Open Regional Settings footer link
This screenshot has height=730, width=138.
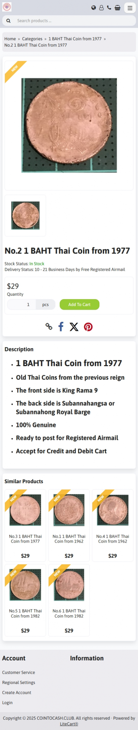[19, 682]
